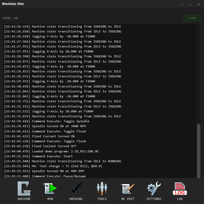Select log line 'Jogging X-Axis by 10.000 at F1000'
This screenshot has width=204, height=204.
[x=49, y=51]
